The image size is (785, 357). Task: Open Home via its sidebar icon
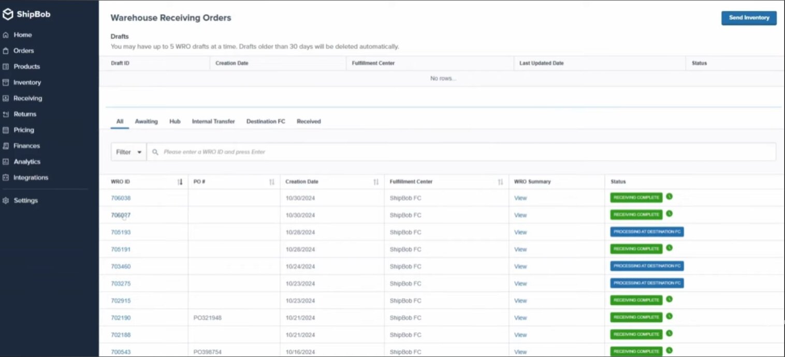point(6,35)
